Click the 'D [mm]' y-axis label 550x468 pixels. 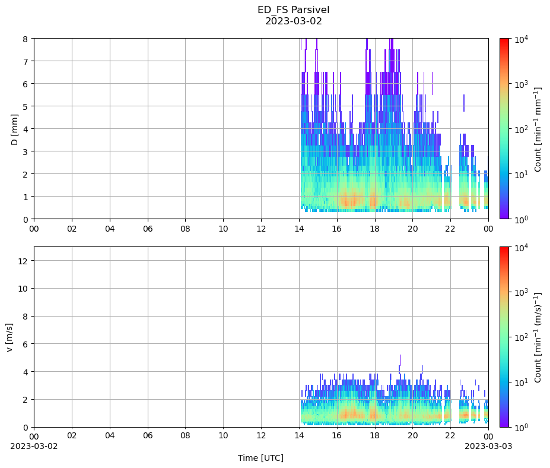tap(14, 129)
